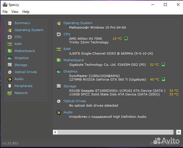
Task: Click the Operating System Windows flag sidebar icon
Action: 10,30
